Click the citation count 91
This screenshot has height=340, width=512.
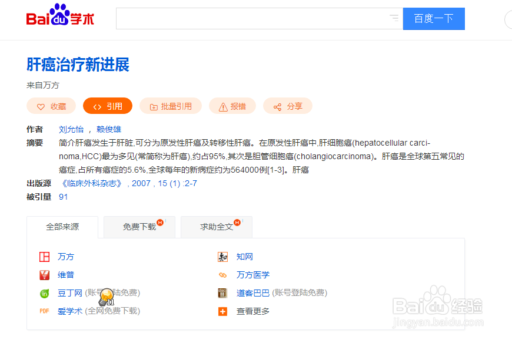pos(63,197)
